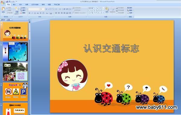Toggle bold formatting
Screen dimensions: 181x115
pyautogui.click(x=30, y=13)
